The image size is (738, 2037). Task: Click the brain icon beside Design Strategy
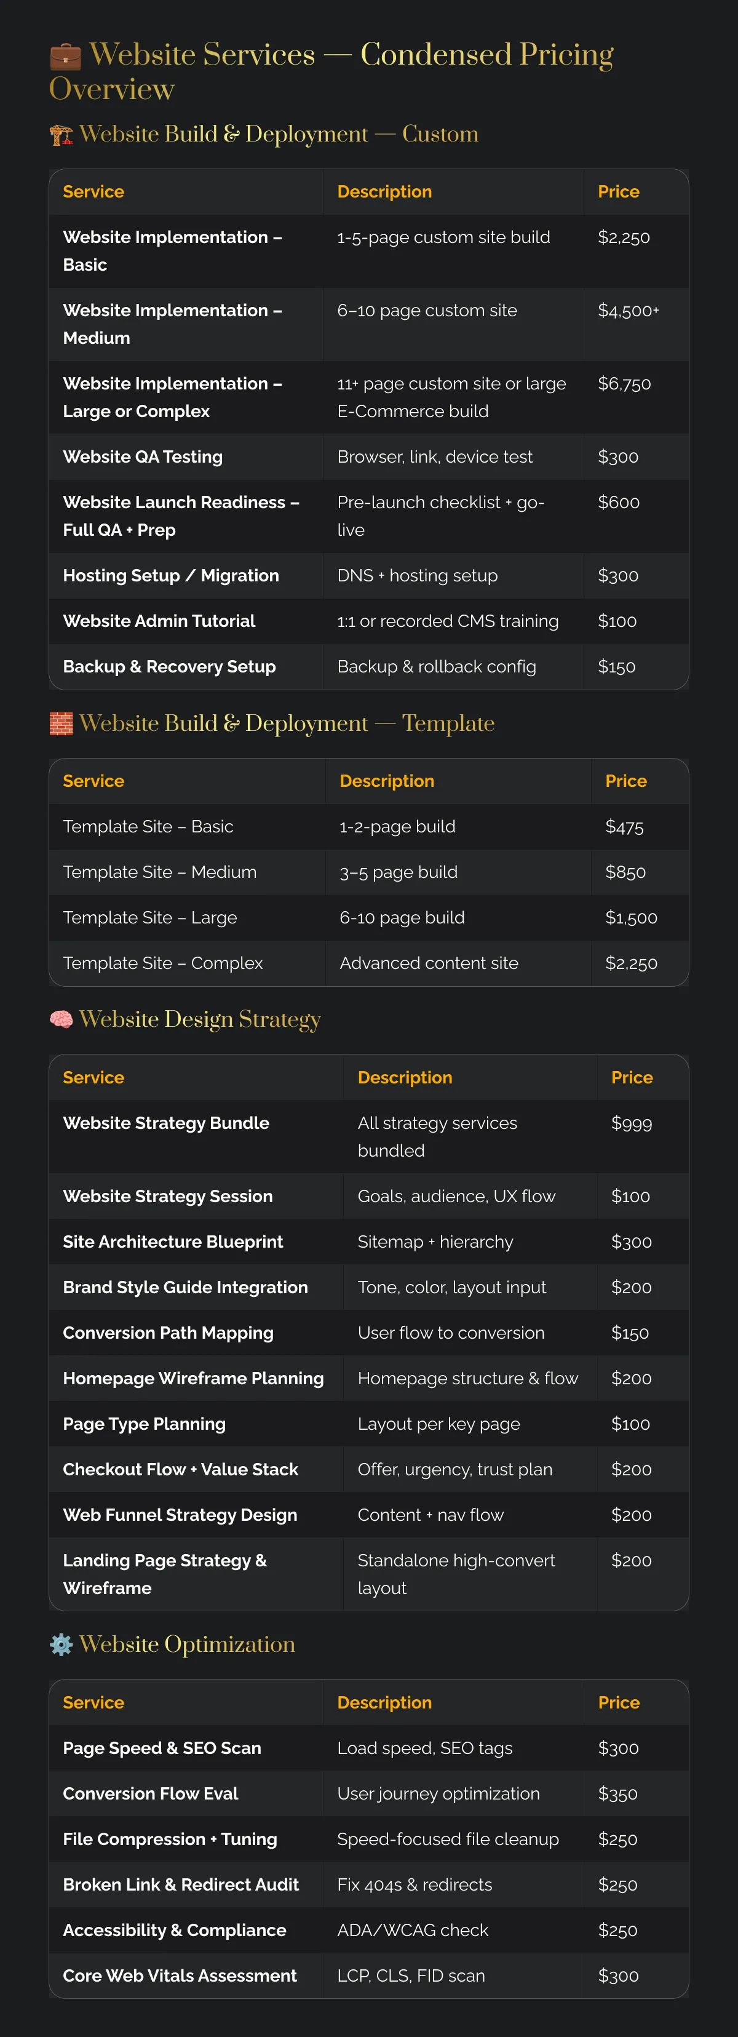click(61, 1019)
